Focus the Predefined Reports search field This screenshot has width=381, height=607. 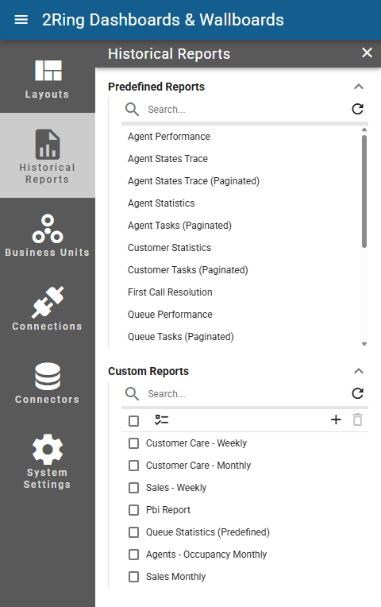point(245,110)
